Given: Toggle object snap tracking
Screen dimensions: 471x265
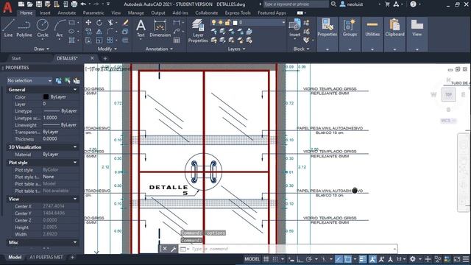Looking at the screenshot, I should [339, 259].
